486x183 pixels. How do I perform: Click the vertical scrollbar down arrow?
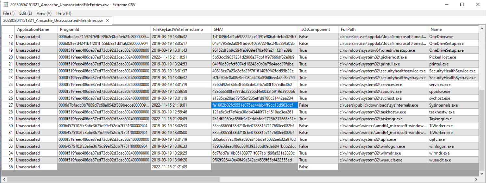click(x=482, y=174)
